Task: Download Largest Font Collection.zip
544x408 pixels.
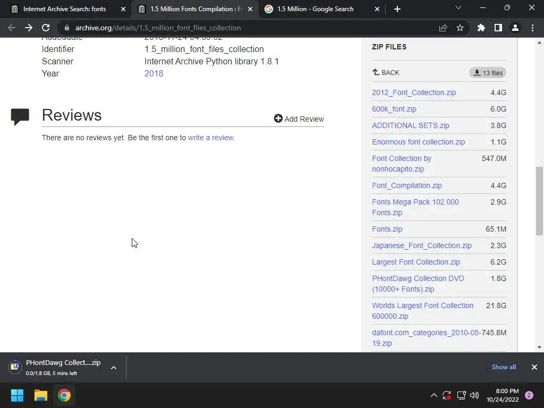Action: click(416, 262)
